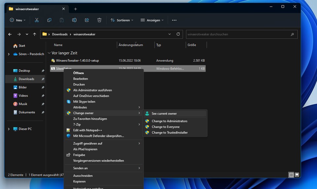This screenshot has width=317, height=189.
Task: Expand the Dieser PC tree node
Action: [x=9, y=129]
